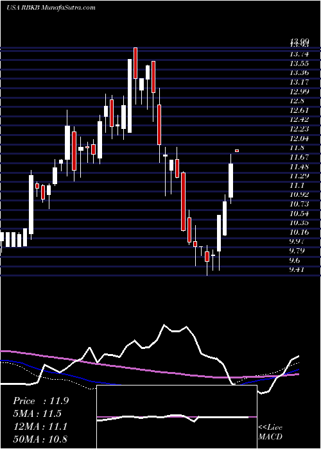Click the USA RBKB MunafaSutra.com chart title
Screen dimensions: 321x449
[x=51, y=8]
